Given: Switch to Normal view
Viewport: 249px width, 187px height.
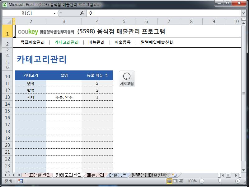Looking at the screenshot, I should [x=169, y=181].
